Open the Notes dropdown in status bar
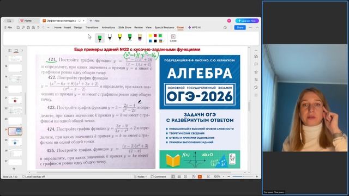 [x=140, y=176]
